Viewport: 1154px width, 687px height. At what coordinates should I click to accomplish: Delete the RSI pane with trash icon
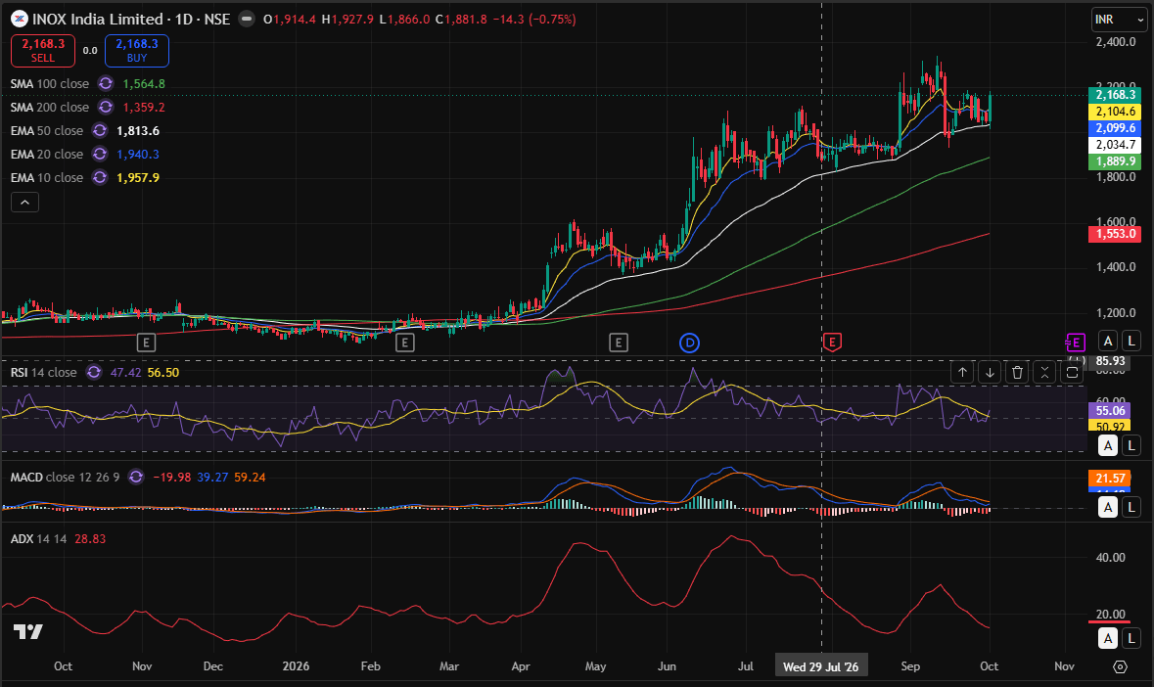click(1017, 372)
